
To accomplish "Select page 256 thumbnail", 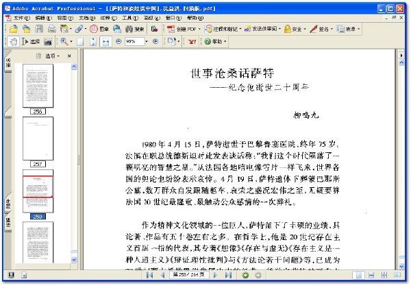I will point(38,86).
